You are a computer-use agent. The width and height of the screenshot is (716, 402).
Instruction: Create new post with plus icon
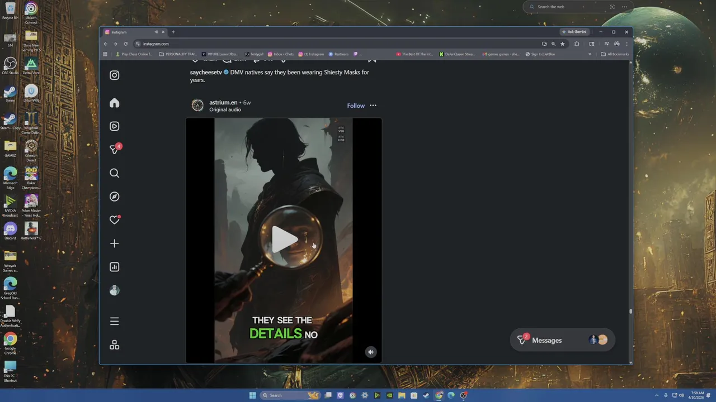[114, 243]
